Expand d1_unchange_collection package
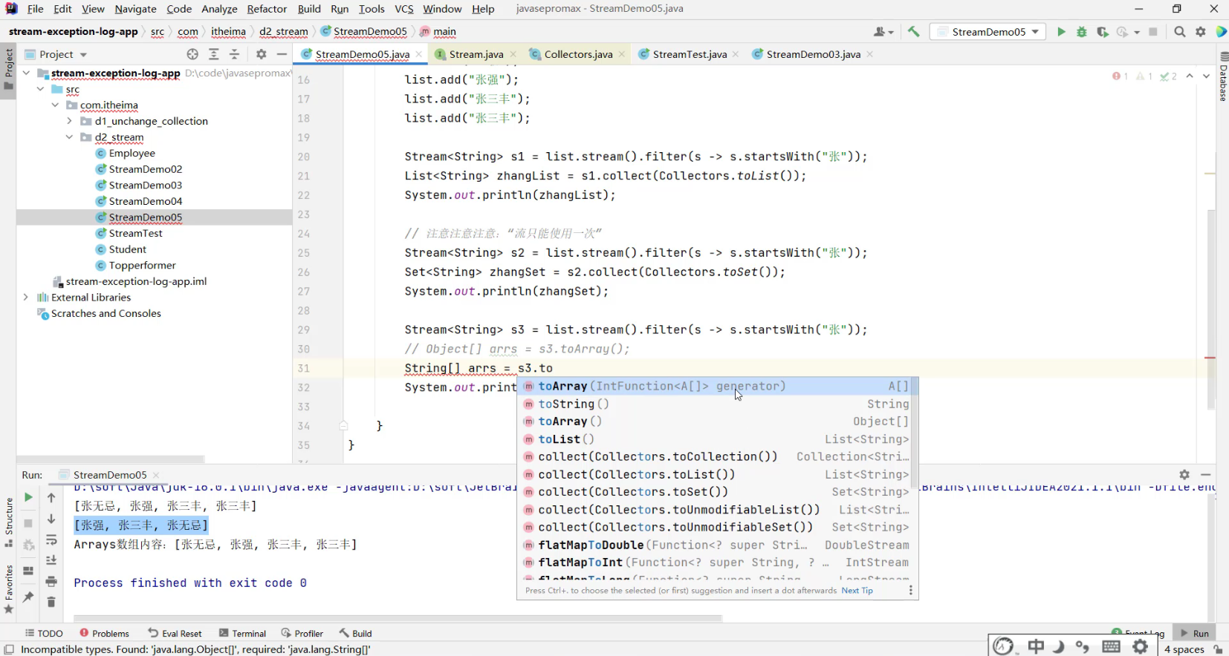 (69, 121)
